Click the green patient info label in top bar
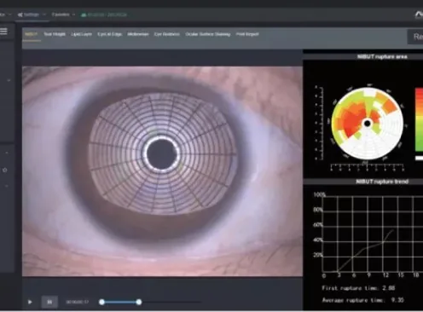 (x=104, y=14)
